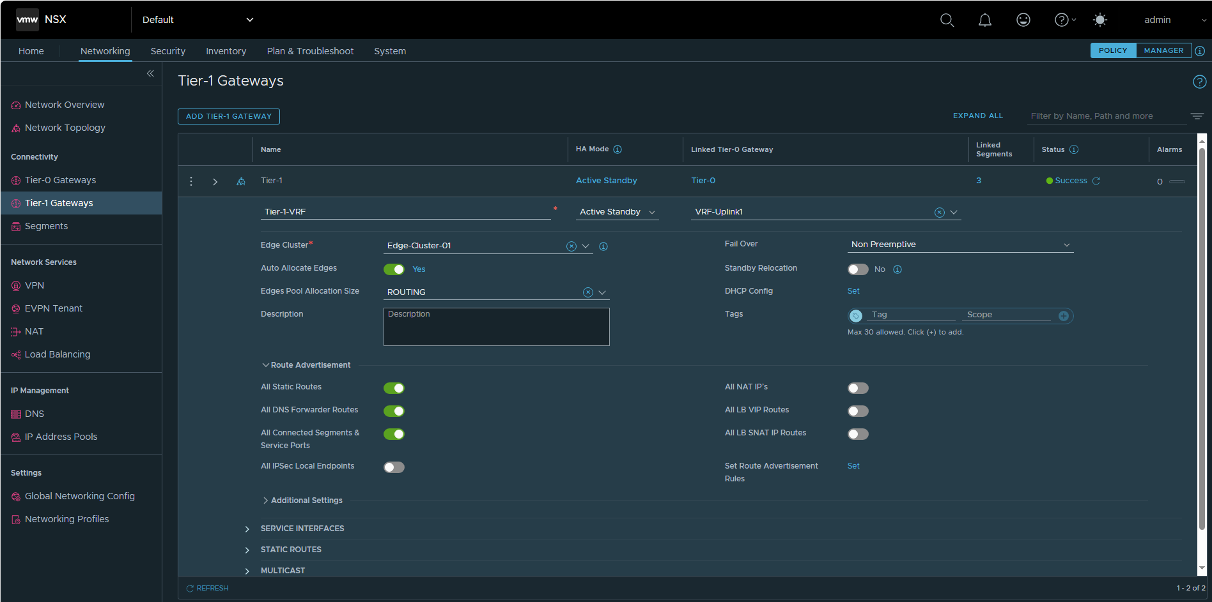Click ADD TIER-1 GATEWAY button
1212x602 pixels.
point(229,116)
